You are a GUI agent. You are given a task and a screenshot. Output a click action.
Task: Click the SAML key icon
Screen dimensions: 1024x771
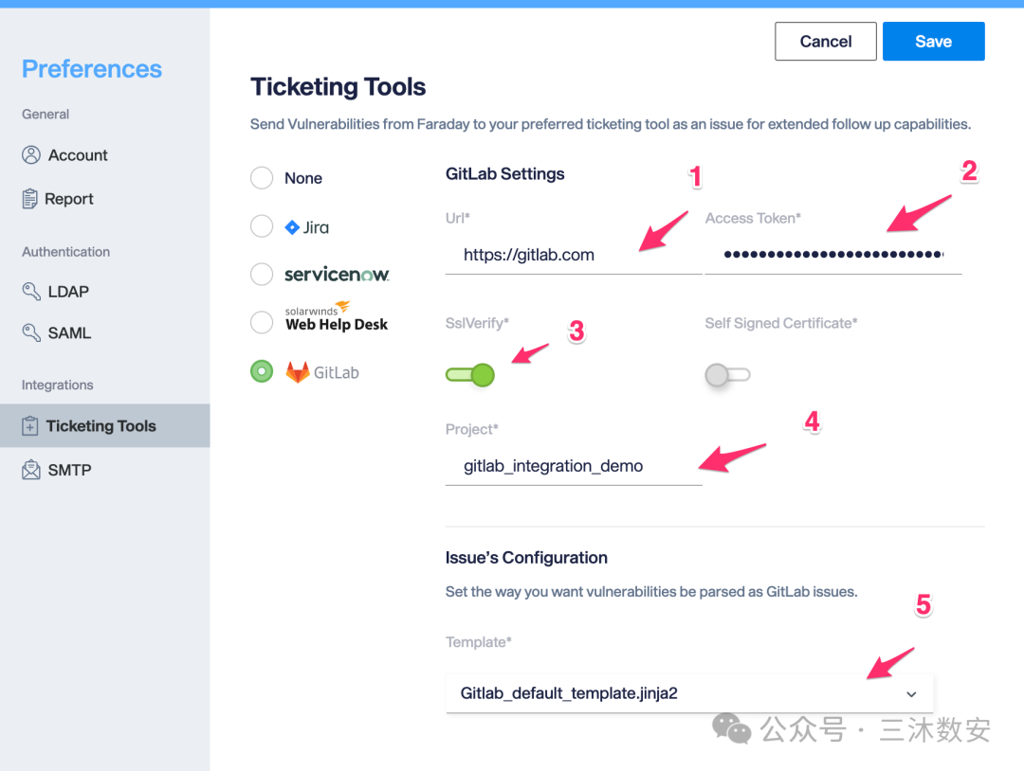[x=31, y=333]
